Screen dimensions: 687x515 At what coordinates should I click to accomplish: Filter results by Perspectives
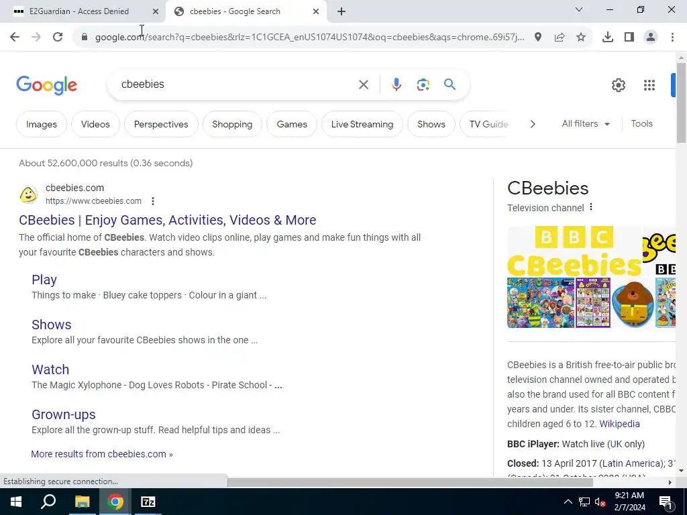tap(161, 124)
